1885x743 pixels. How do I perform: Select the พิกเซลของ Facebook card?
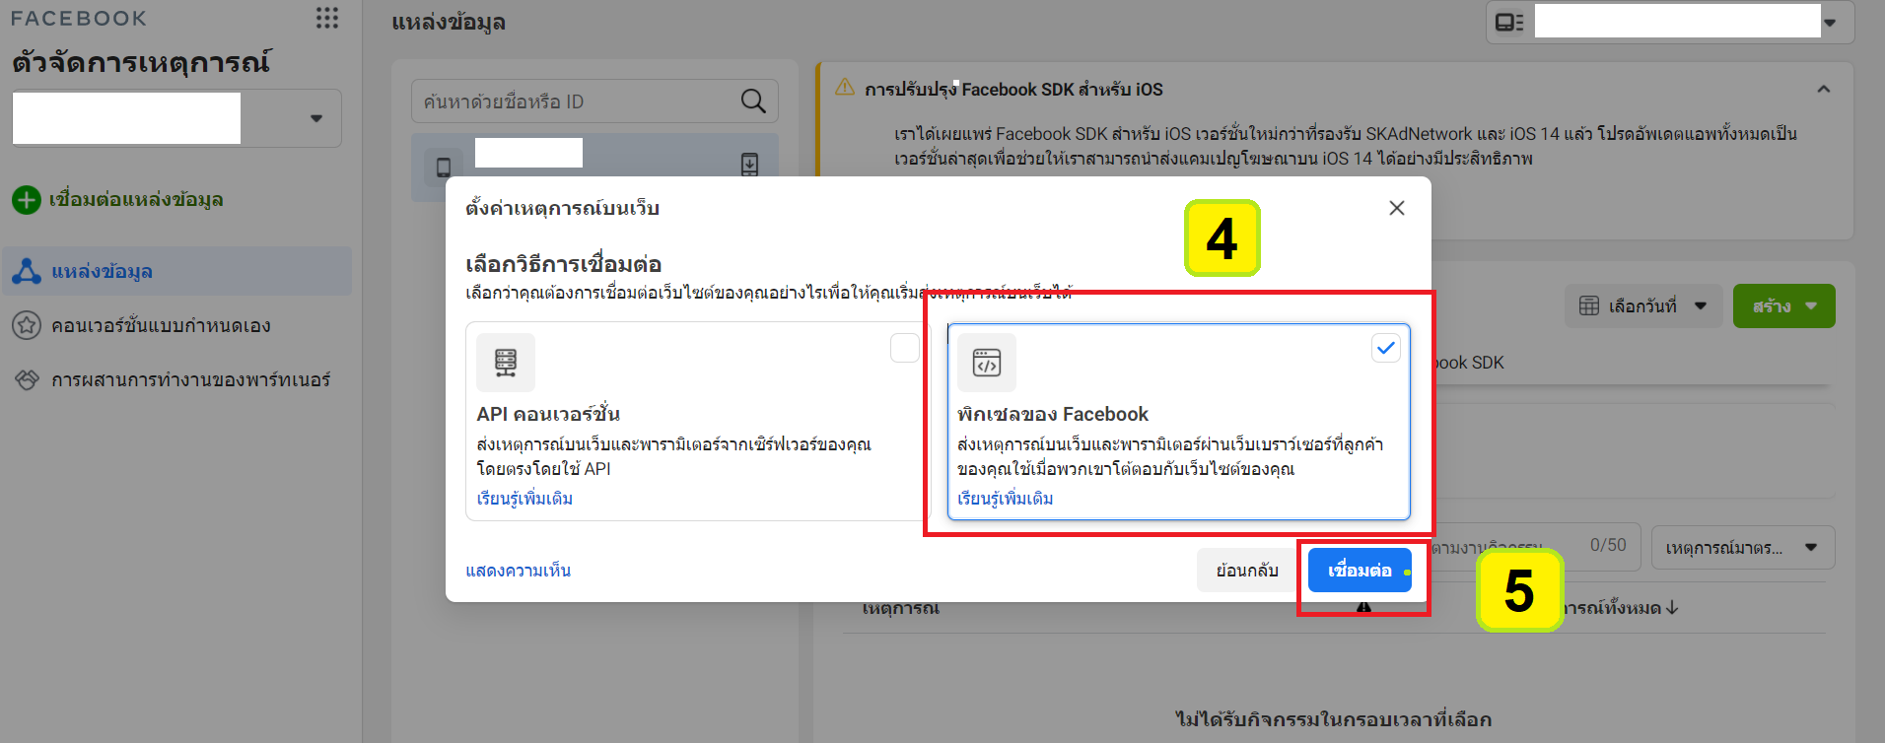coord(1179,421)
